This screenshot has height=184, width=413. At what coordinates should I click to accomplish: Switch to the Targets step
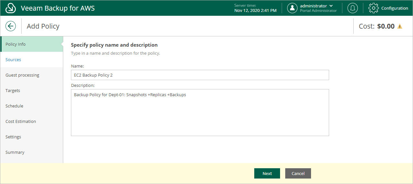(x=32, y=90)
